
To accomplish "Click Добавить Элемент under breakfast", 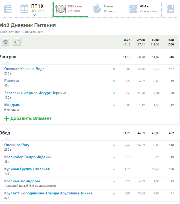I will [31, 119].
